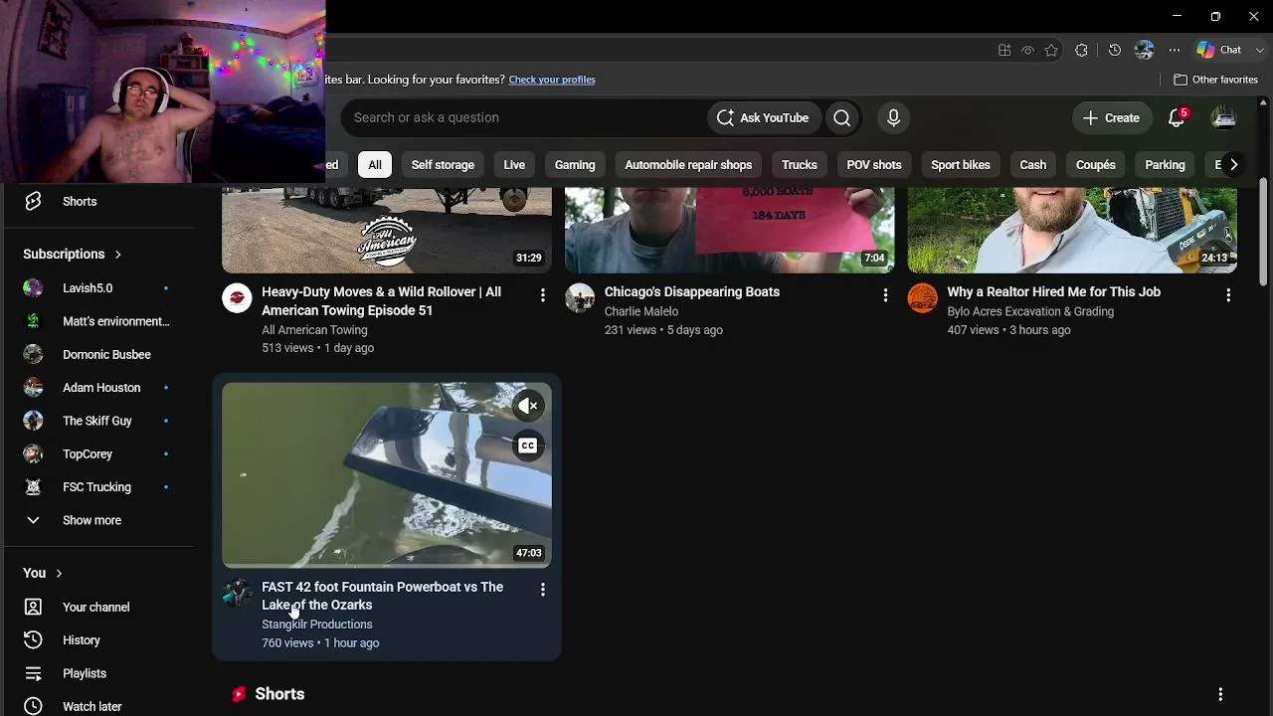Select the Automobile repair shops chip
This screenshot has height=716, width=1273.
pos(688,165)
